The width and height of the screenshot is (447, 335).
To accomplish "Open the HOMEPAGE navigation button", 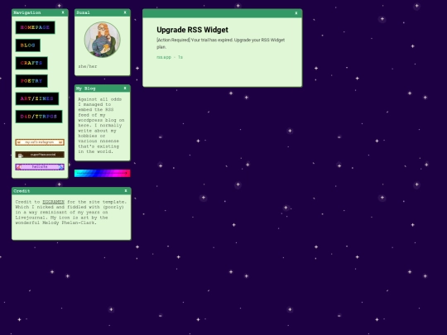I will pos(35,27).
